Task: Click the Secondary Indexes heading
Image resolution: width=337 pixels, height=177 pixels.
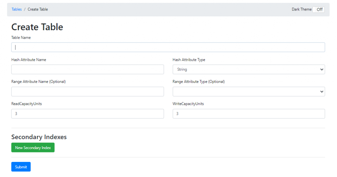Action: [x=39, y=137]
